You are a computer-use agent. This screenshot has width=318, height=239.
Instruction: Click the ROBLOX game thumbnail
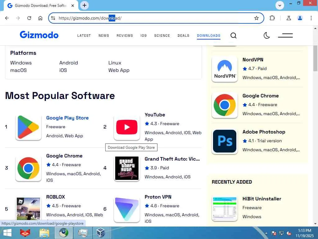tap(28, 209)
